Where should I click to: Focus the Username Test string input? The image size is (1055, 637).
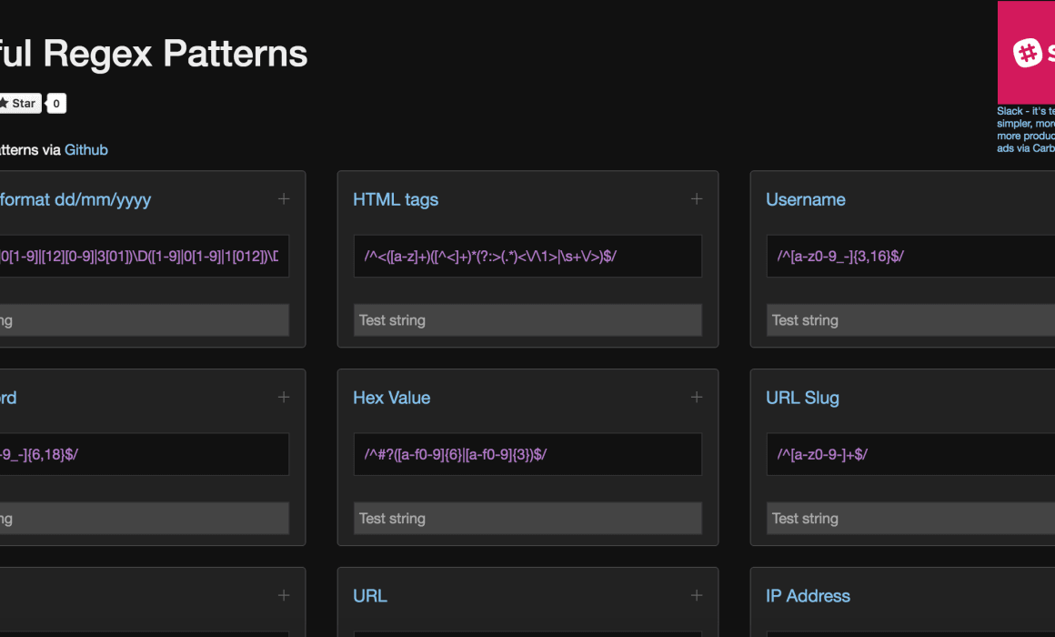911,319
